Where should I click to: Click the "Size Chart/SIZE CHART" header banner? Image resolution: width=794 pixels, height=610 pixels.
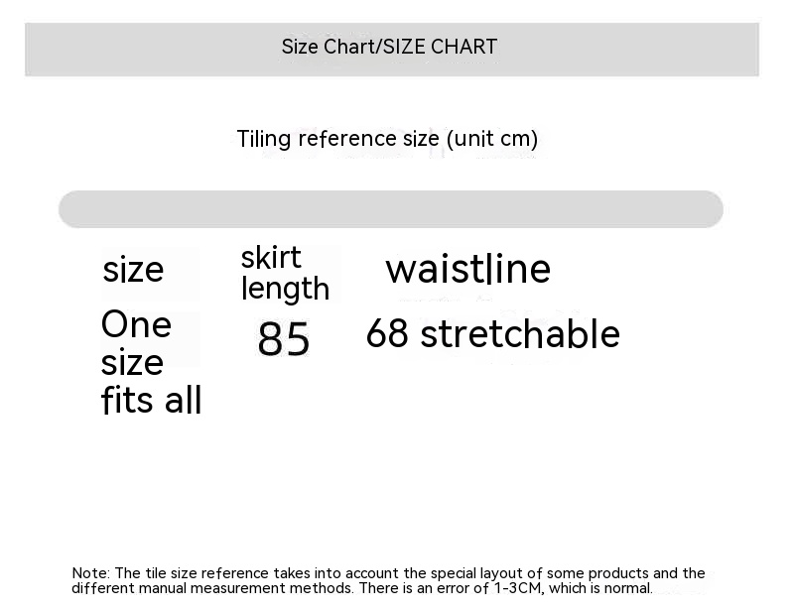click(391, 48)
